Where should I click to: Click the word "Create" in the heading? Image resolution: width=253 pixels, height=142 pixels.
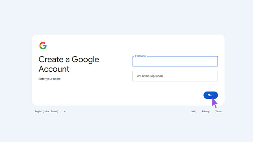[51, 59]
